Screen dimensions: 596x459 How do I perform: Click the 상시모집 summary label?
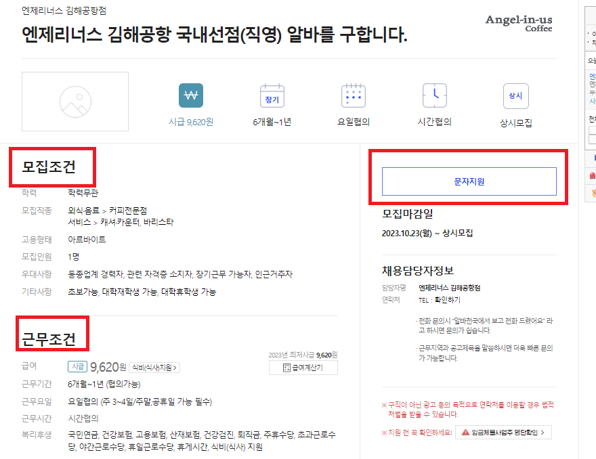point(516,123)
